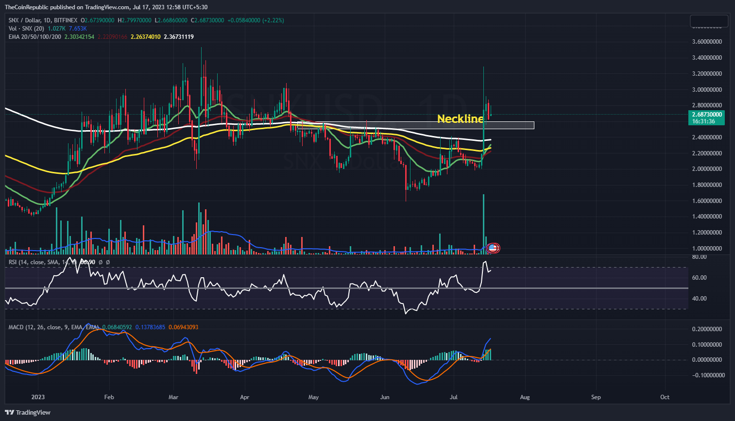Click the yellow EMA value 2.26374010
This screenshot has width=735, height=421.
pyautogui.click(x=146, y=37)
